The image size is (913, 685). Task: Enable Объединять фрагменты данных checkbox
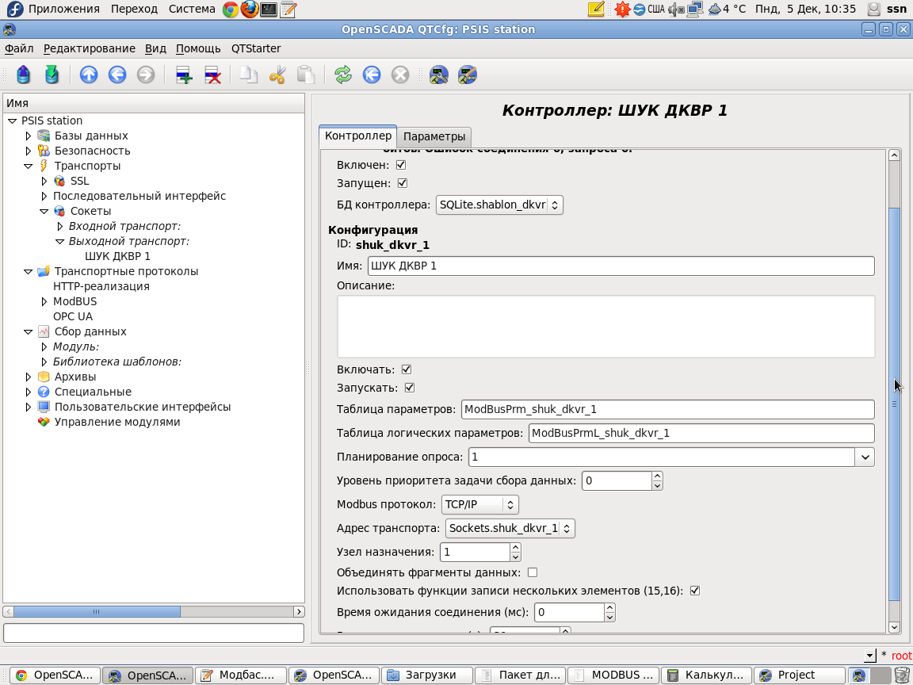coord(533,572)
